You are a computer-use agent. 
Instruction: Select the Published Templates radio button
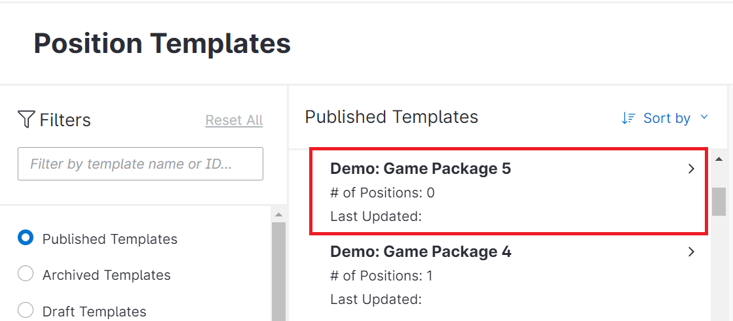pyautogui.click(x=26, y=238)
